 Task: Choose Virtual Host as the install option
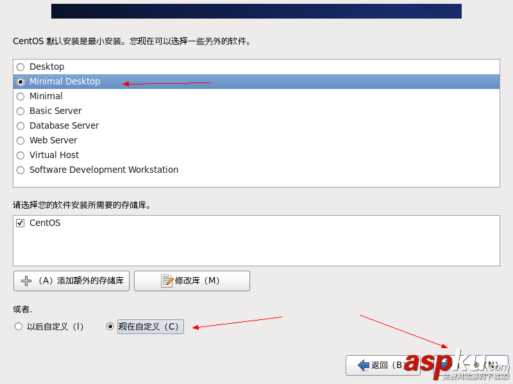point(20,155)
